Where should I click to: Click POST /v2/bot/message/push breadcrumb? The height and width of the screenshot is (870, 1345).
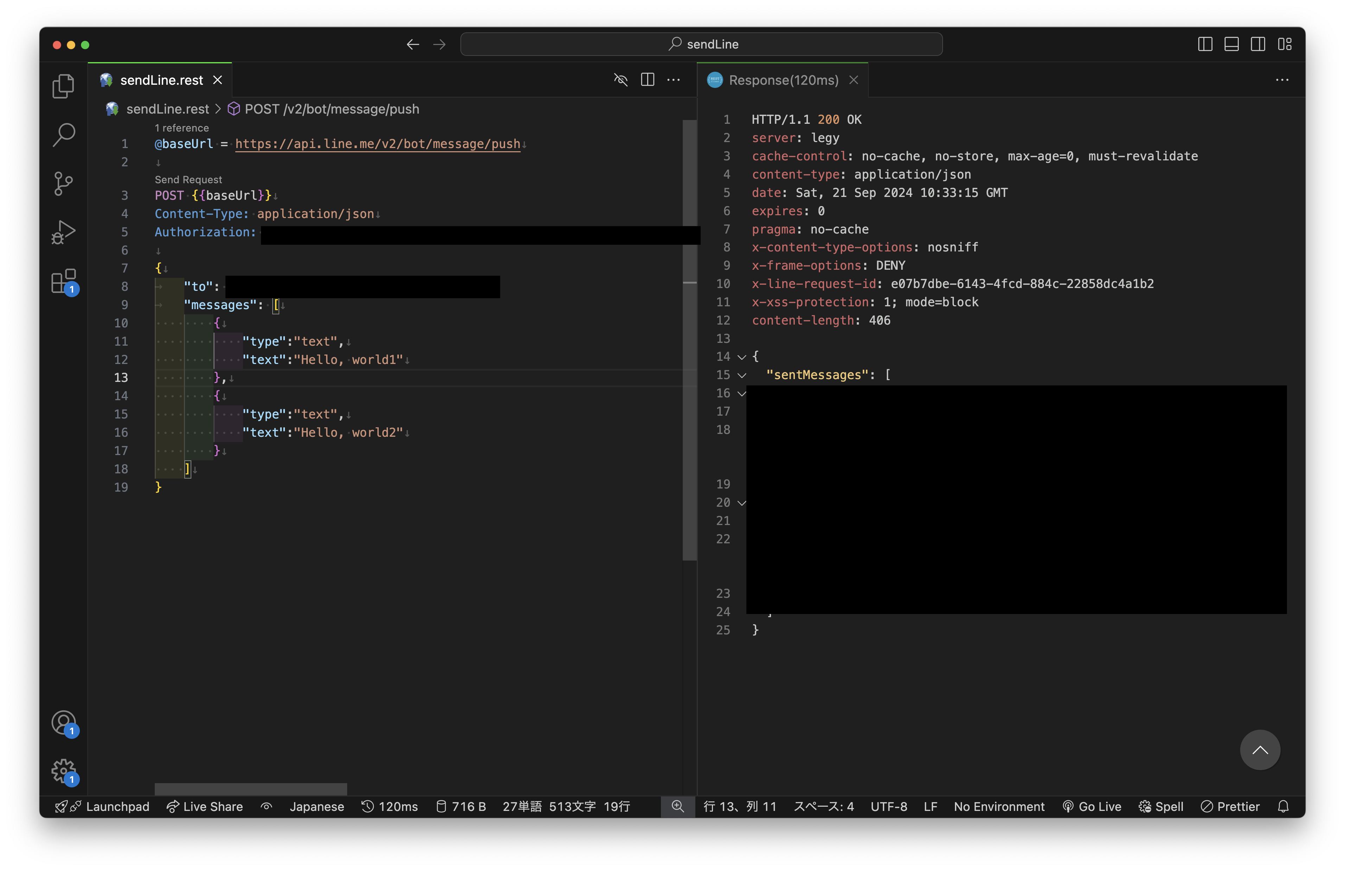click(x=332, y=109)
